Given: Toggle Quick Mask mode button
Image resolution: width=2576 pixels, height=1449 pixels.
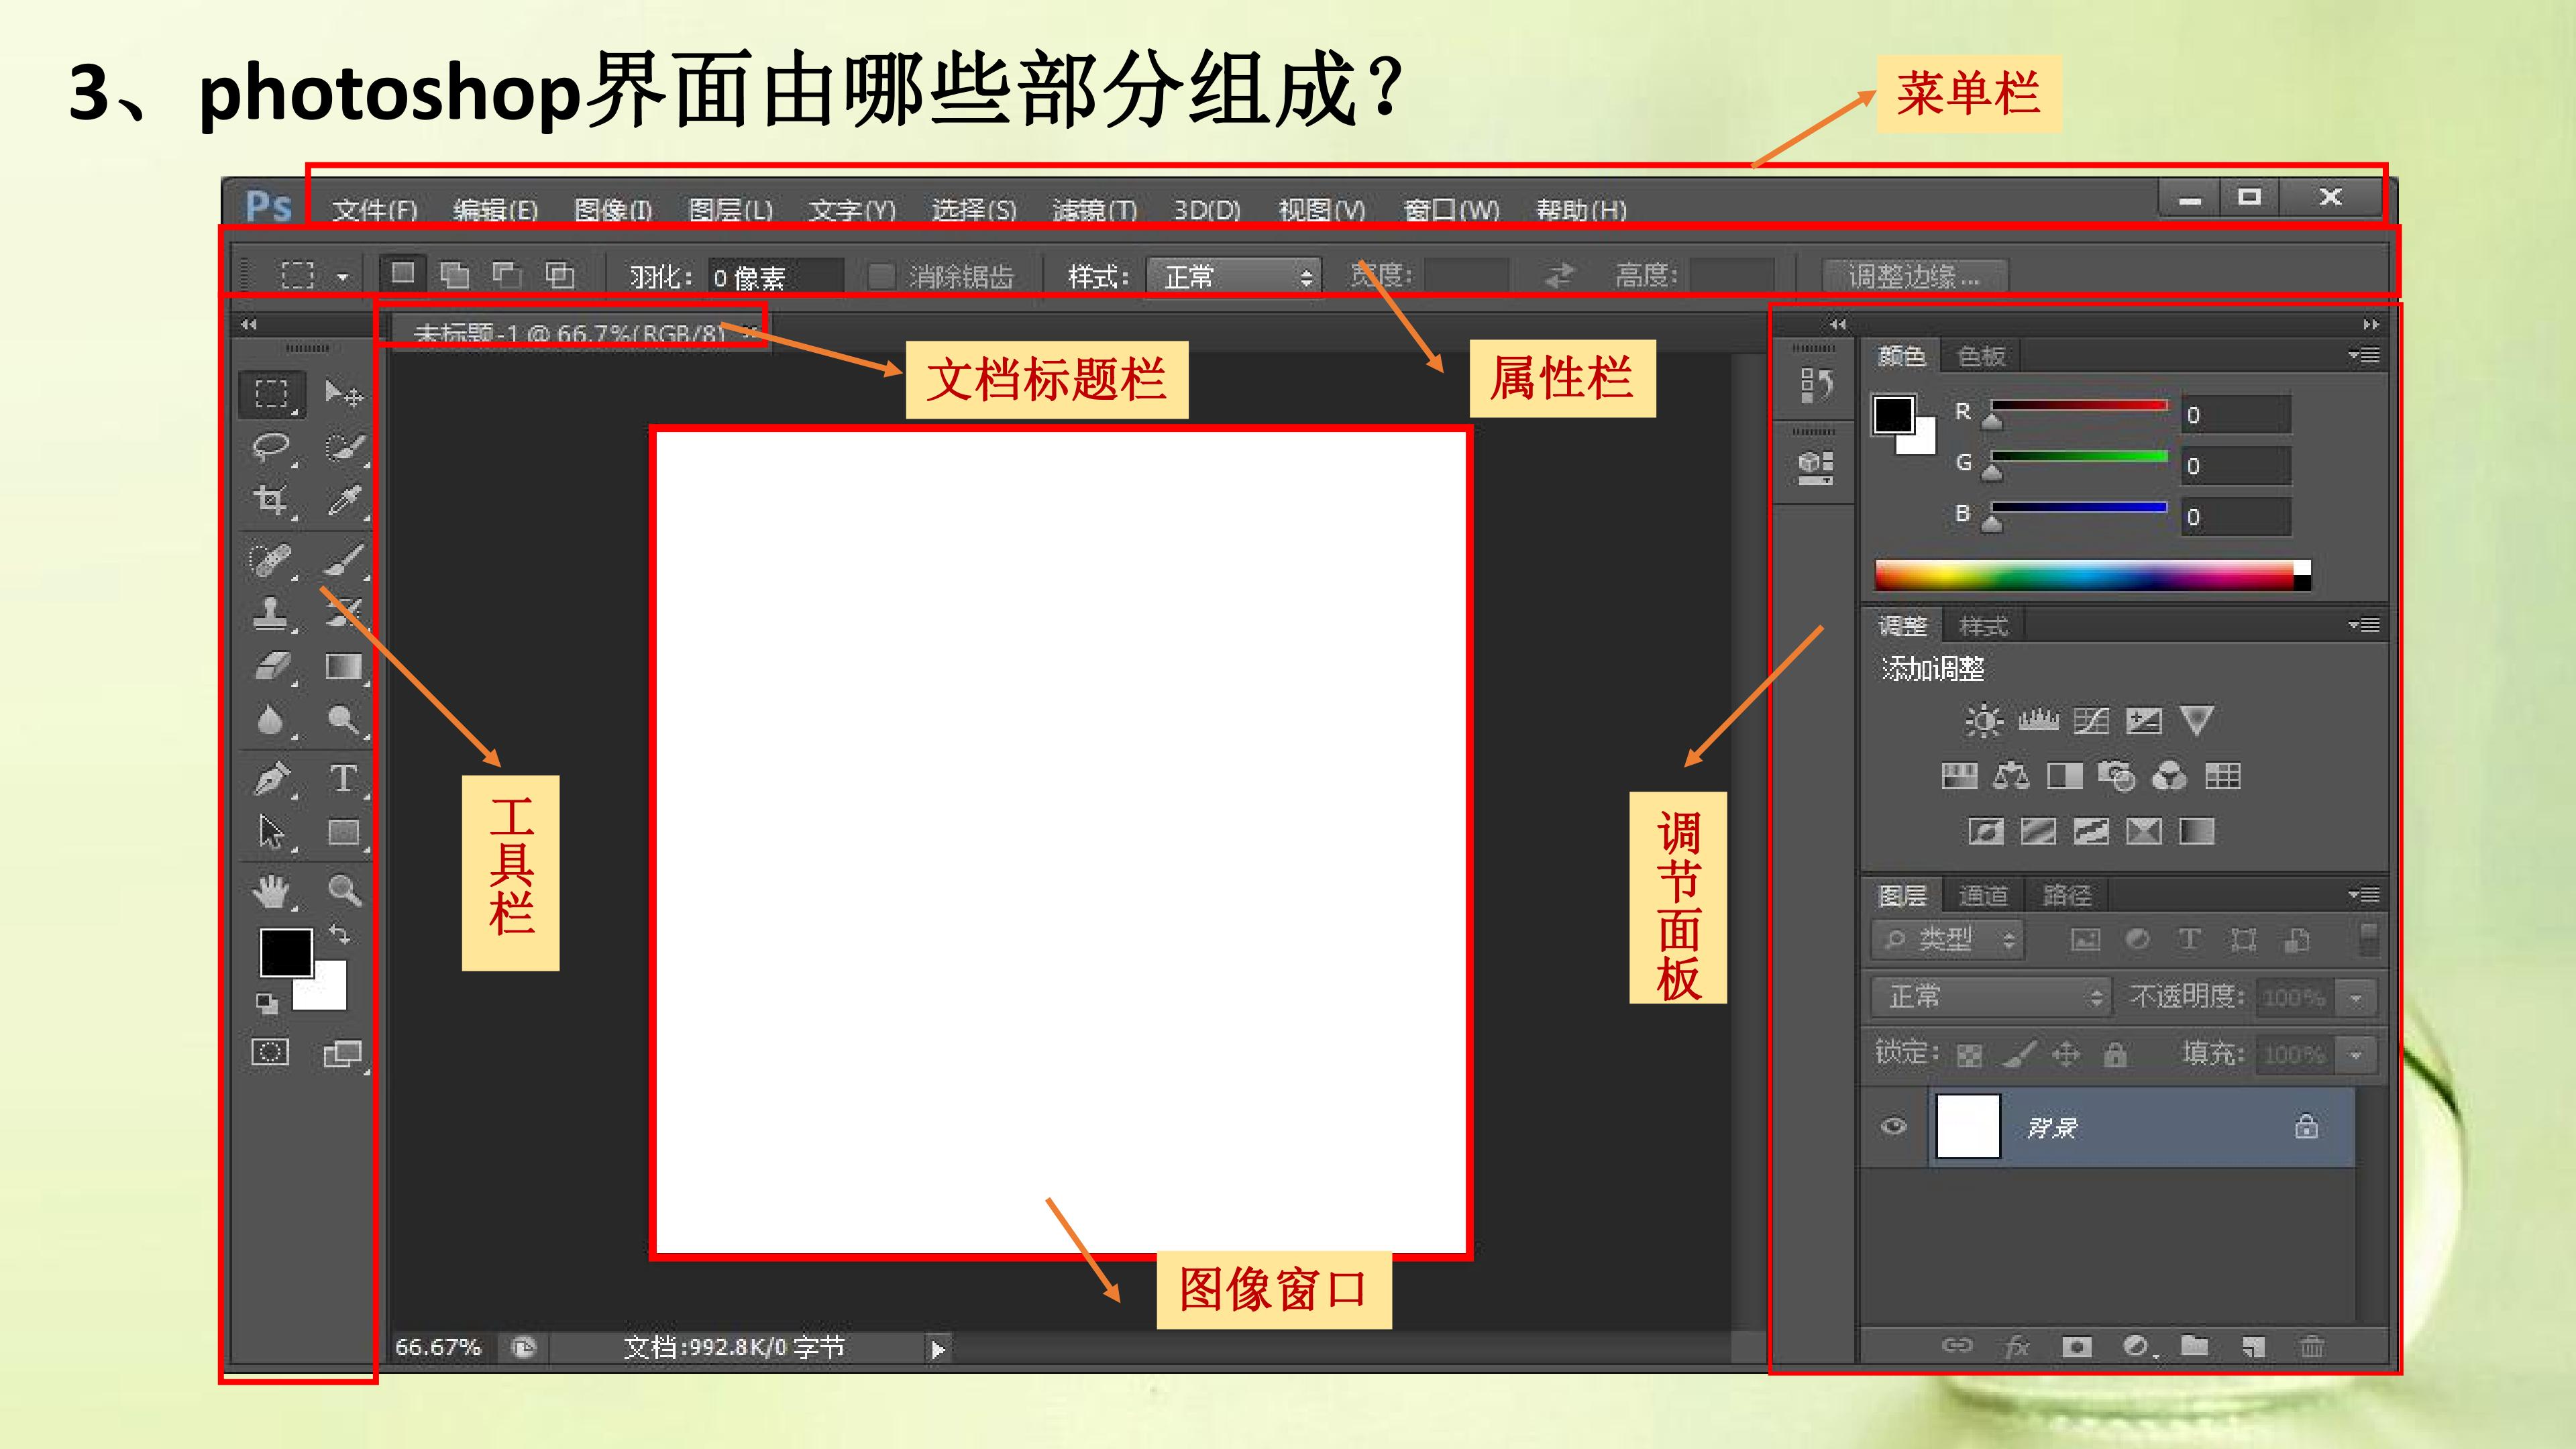Looking at the screenshot, I should 270,1052.
